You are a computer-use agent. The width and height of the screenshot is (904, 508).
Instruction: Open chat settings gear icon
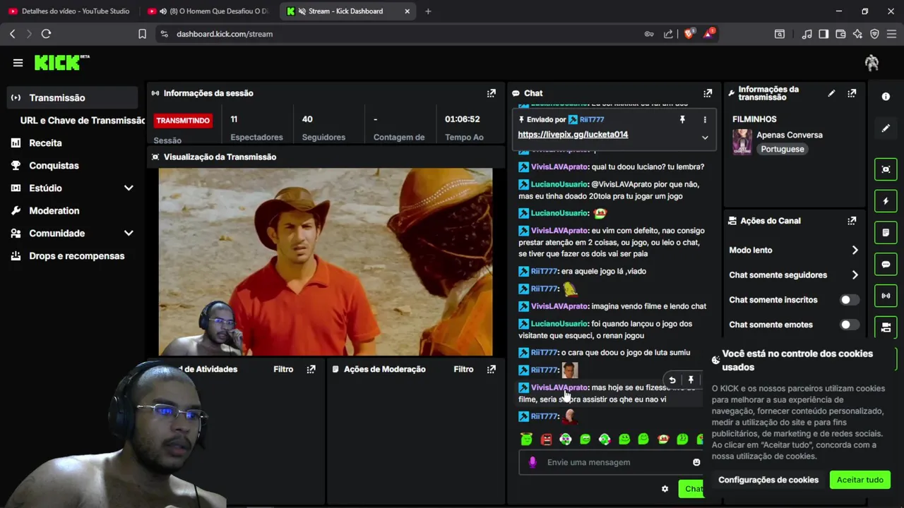665,489
